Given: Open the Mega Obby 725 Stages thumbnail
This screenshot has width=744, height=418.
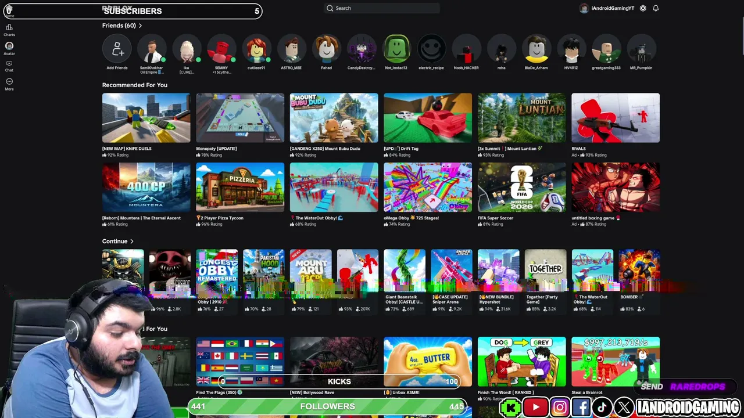Looking at the screenshot, I should click(428, 187).
